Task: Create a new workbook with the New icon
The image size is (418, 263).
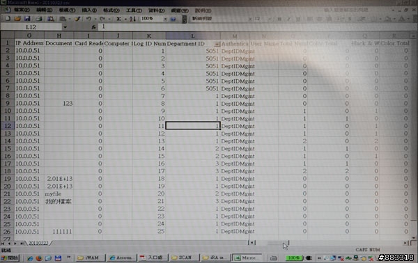Action: tap(8, 19)
